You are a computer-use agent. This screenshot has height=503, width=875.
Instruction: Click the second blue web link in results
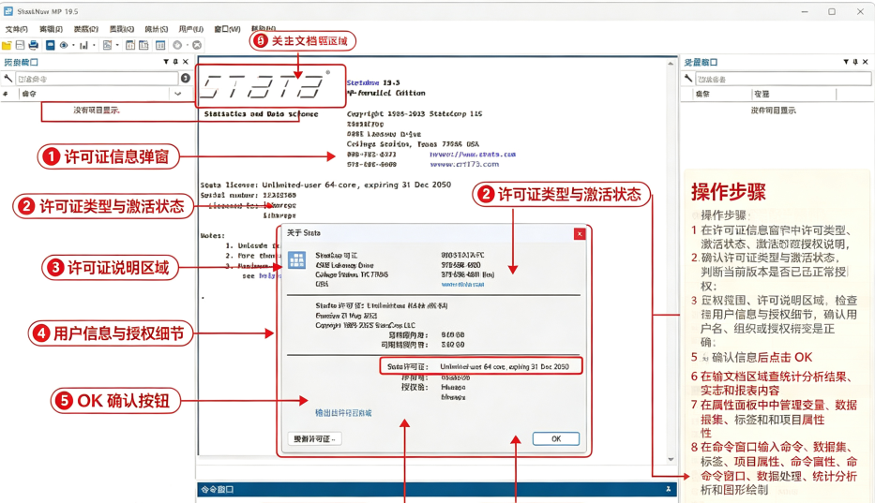tap(464, 164)
